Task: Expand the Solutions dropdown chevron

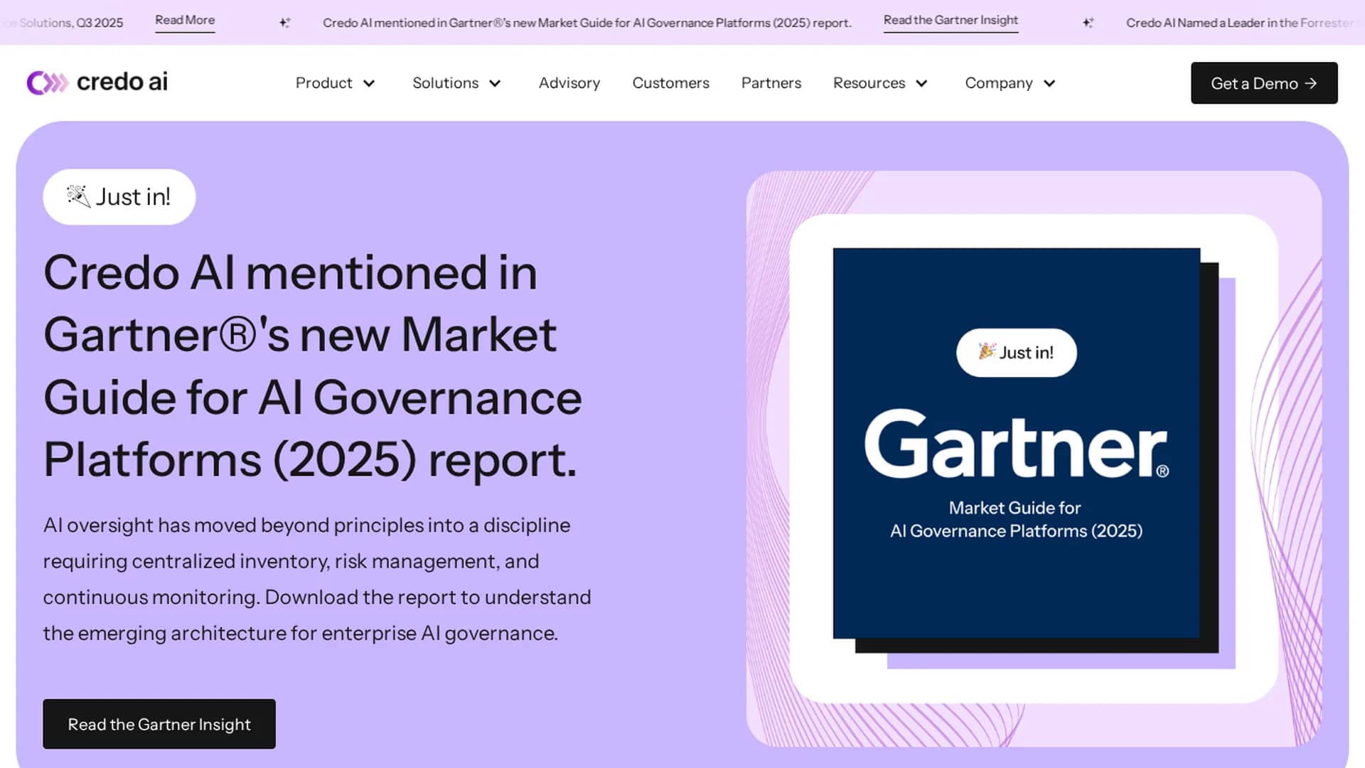Action: pos(496,83)
